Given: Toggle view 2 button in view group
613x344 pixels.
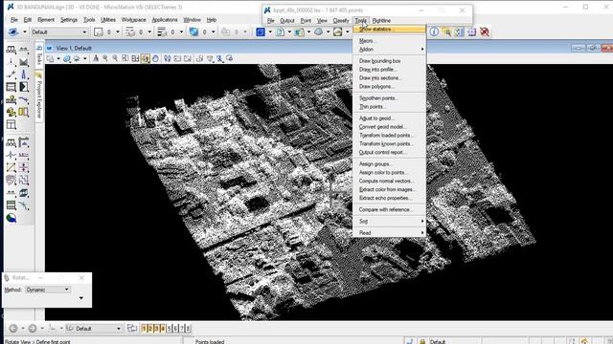Looking at the screenshot, I should [x=150, y=329].
